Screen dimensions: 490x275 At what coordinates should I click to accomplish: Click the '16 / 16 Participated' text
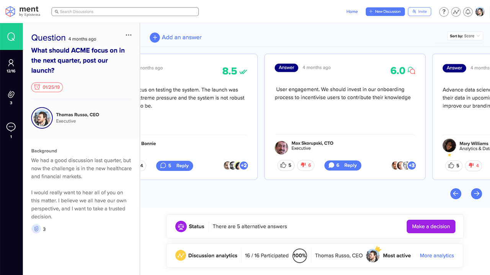coord(267,256)
